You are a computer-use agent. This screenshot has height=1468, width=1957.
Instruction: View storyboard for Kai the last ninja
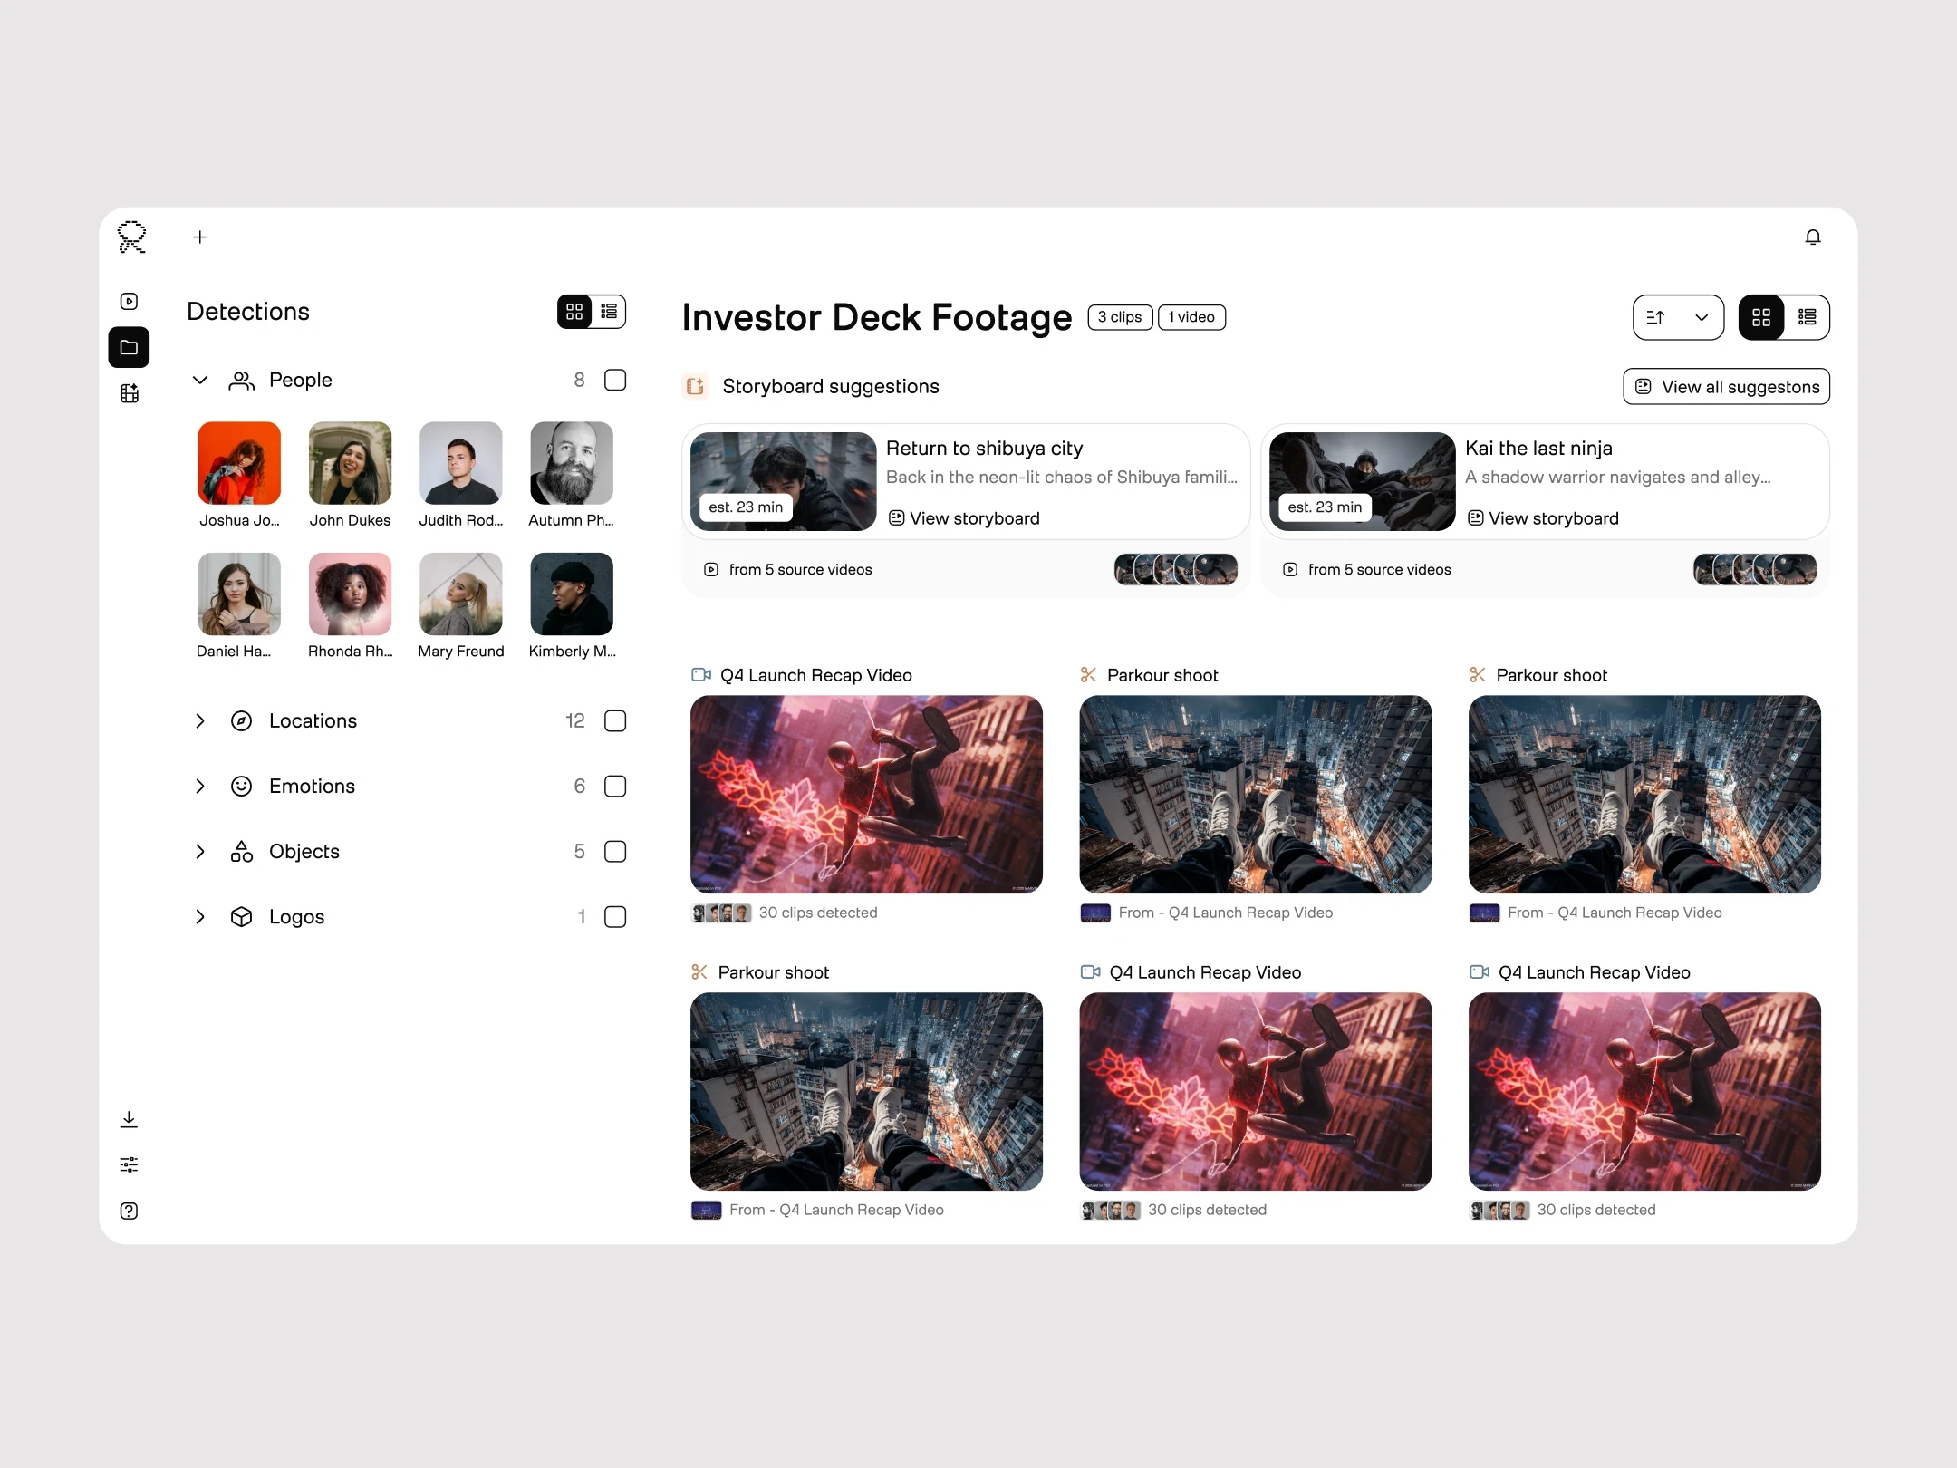(x=1543, y=518)
